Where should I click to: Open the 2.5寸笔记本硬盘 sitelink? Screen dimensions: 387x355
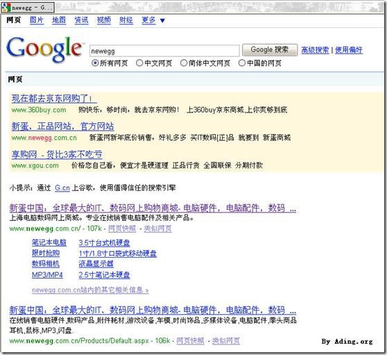(x=105, y=275)
